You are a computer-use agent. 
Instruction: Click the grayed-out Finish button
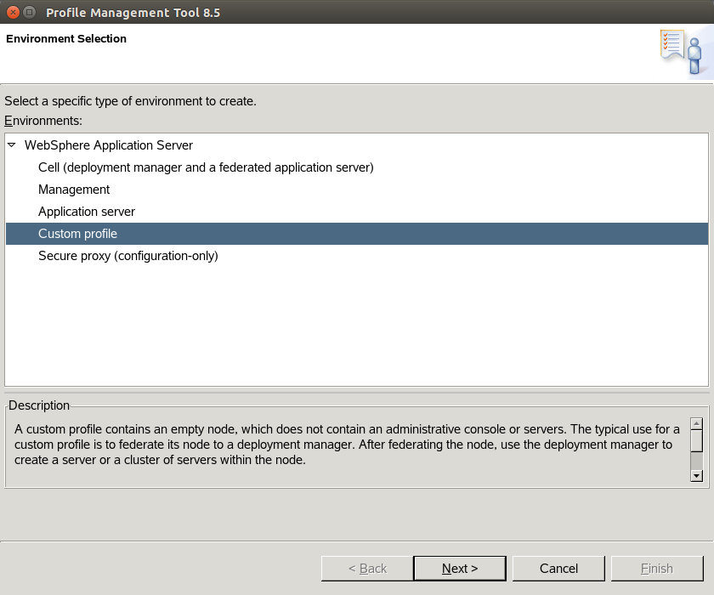tap(657, 569)
